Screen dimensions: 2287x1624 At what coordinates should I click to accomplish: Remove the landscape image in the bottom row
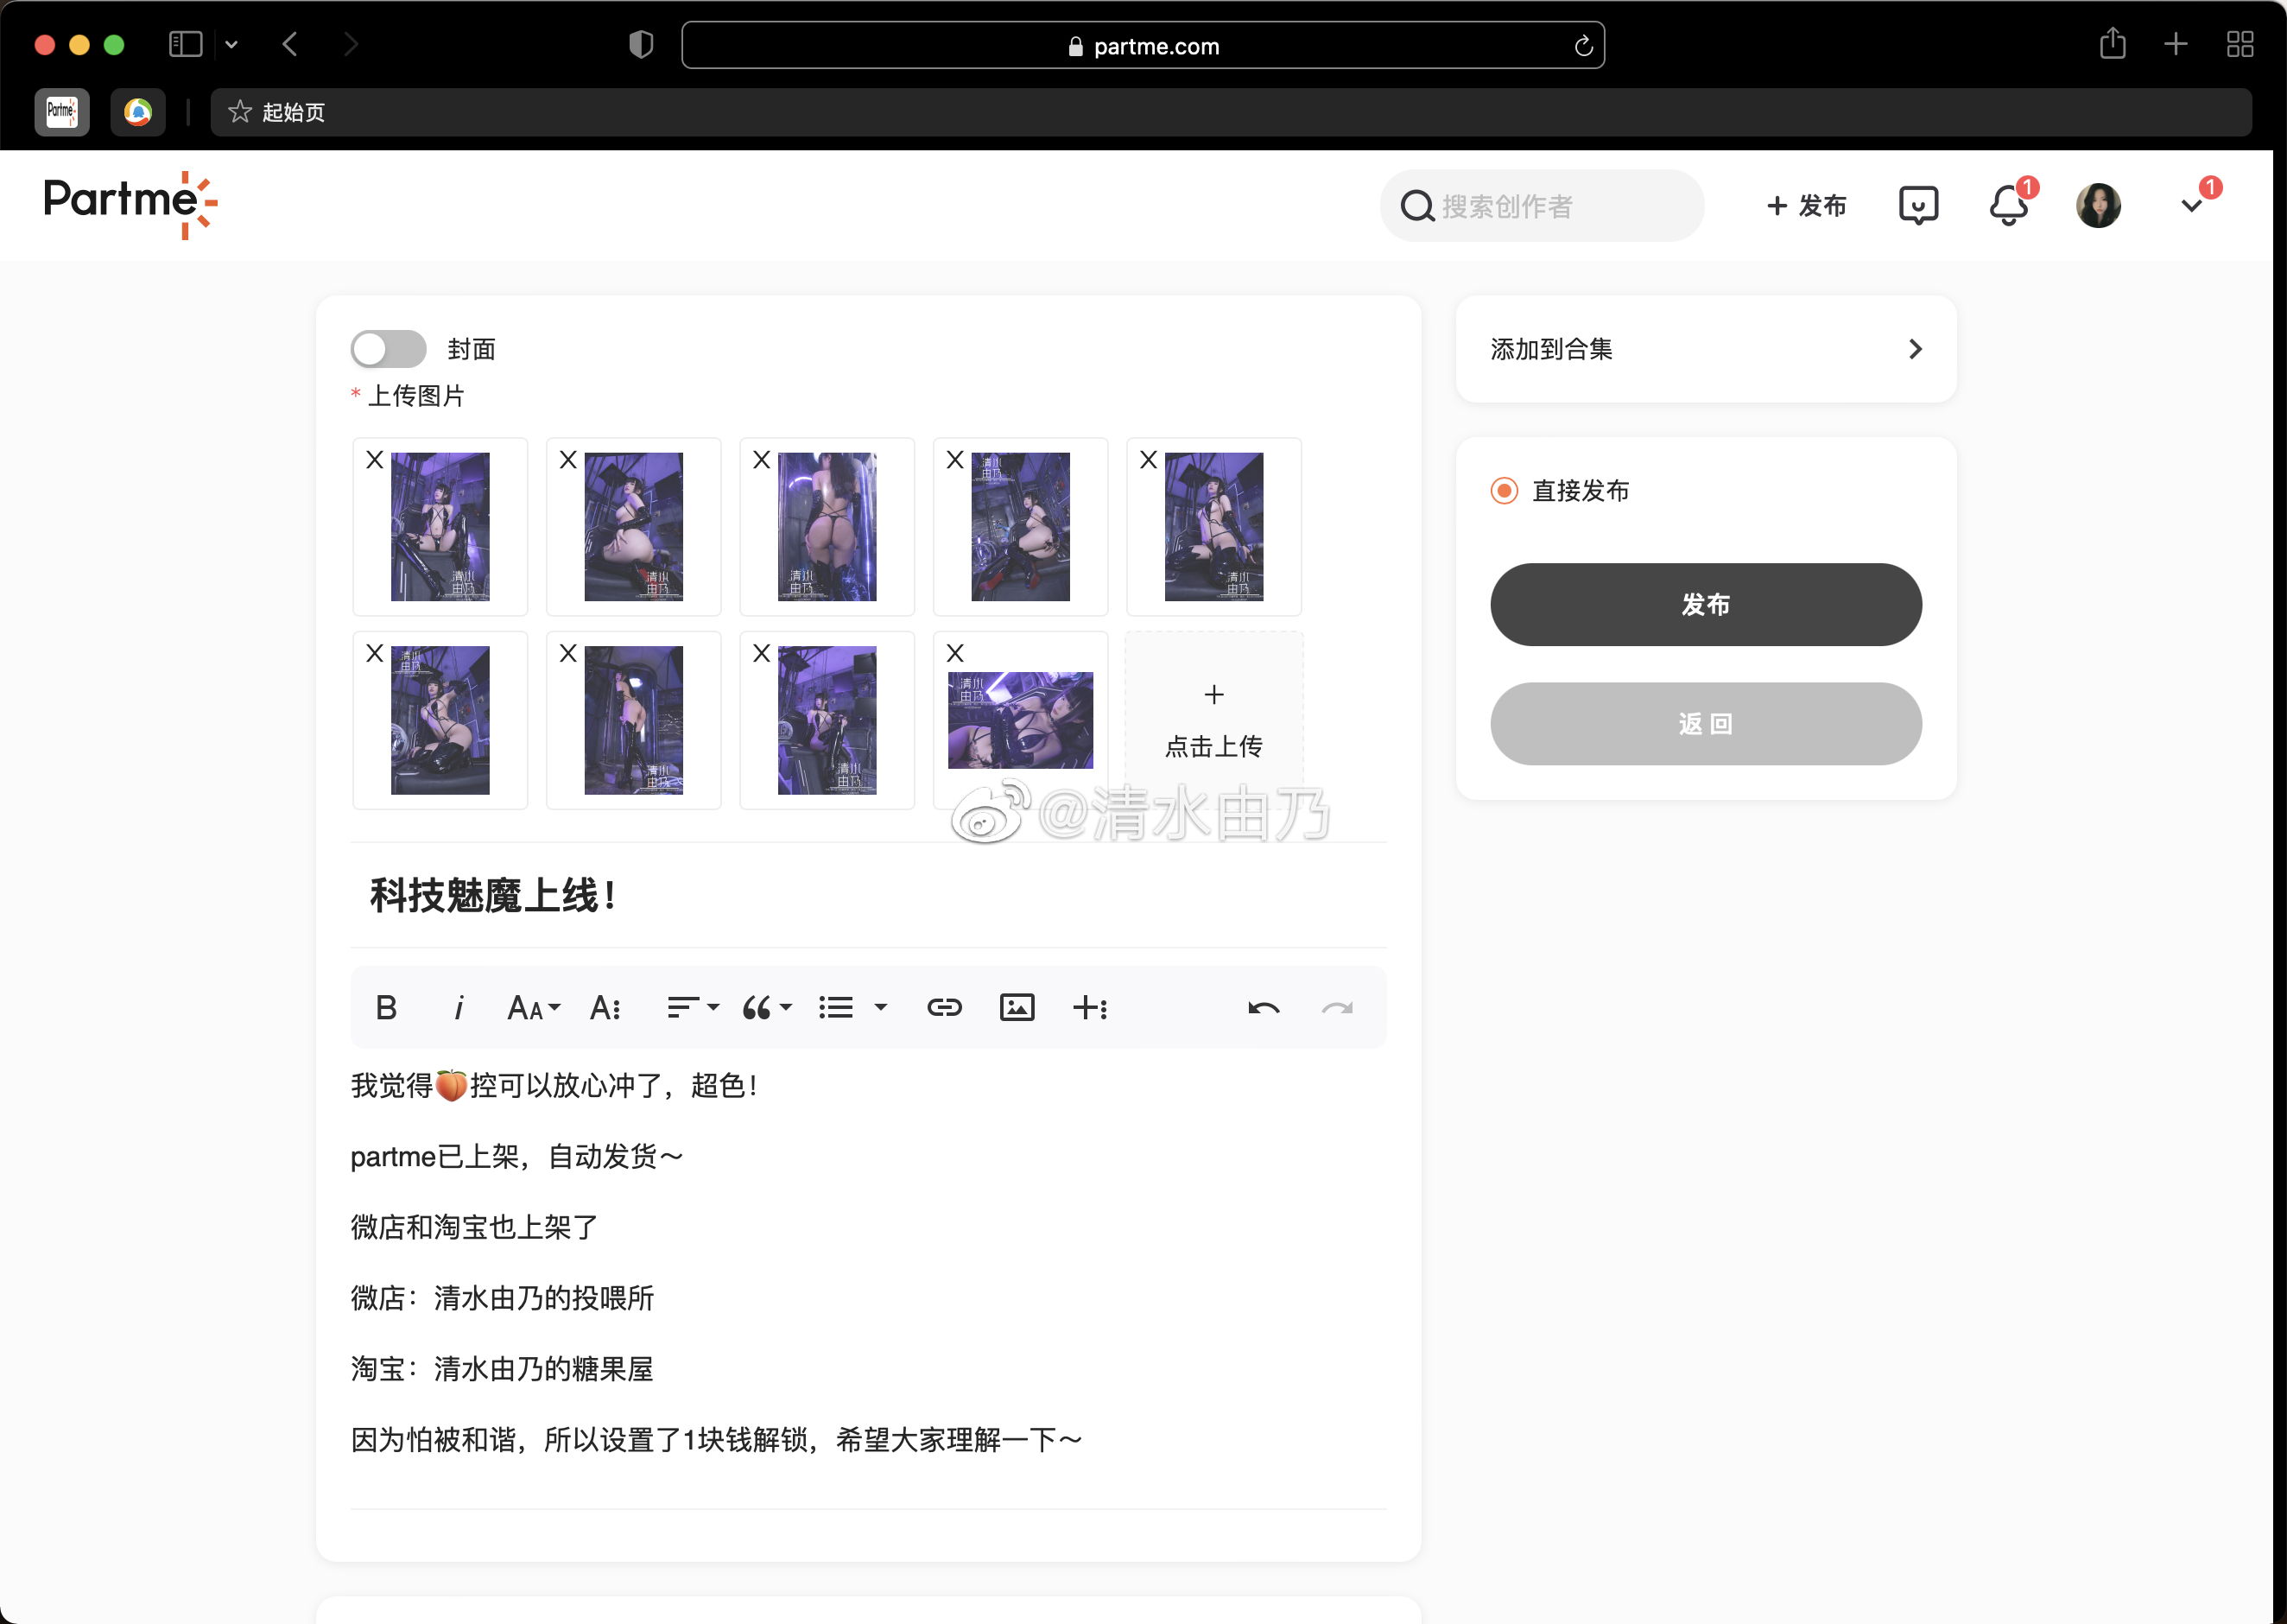pos(955,653)
